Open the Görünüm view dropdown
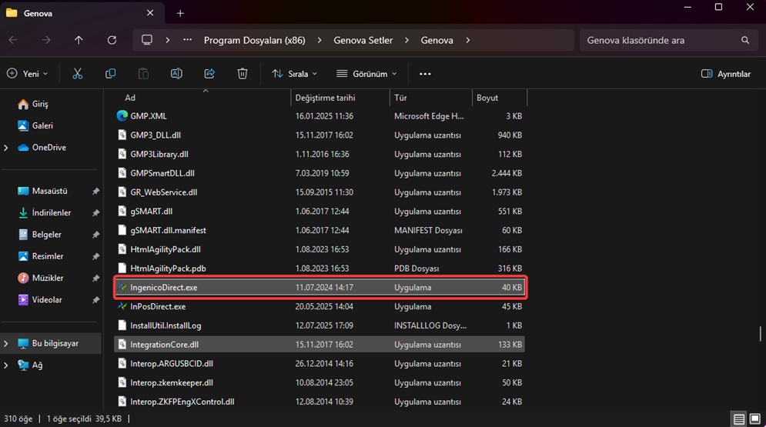 click(366, 74)
